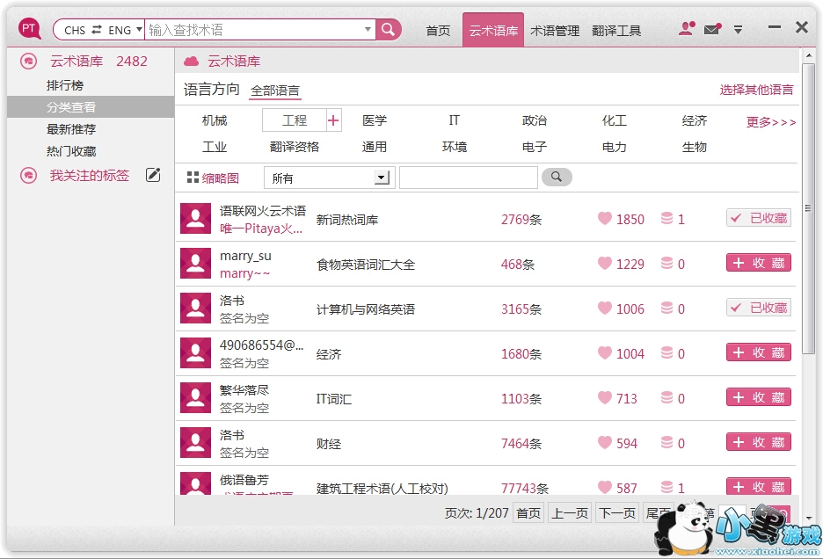
Task: Click the 选择其他语言 link
Action: pos(756,90)
